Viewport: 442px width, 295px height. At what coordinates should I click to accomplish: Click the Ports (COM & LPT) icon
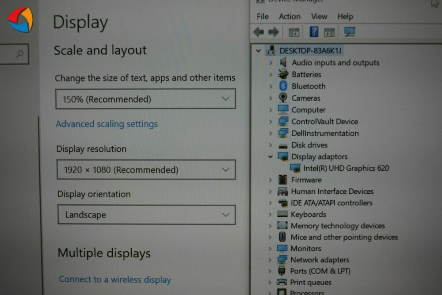click(282, 271)
